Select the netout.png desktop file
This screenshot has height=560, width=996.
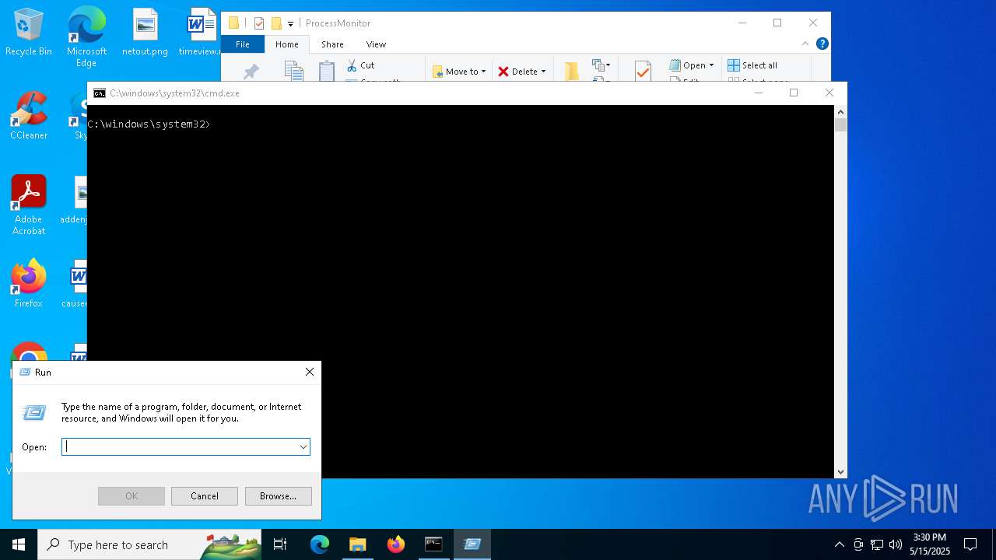pos(145,33)
